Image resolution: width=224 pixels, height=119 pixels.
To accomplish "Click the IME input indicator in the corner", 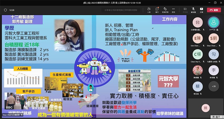I will 217,117.
